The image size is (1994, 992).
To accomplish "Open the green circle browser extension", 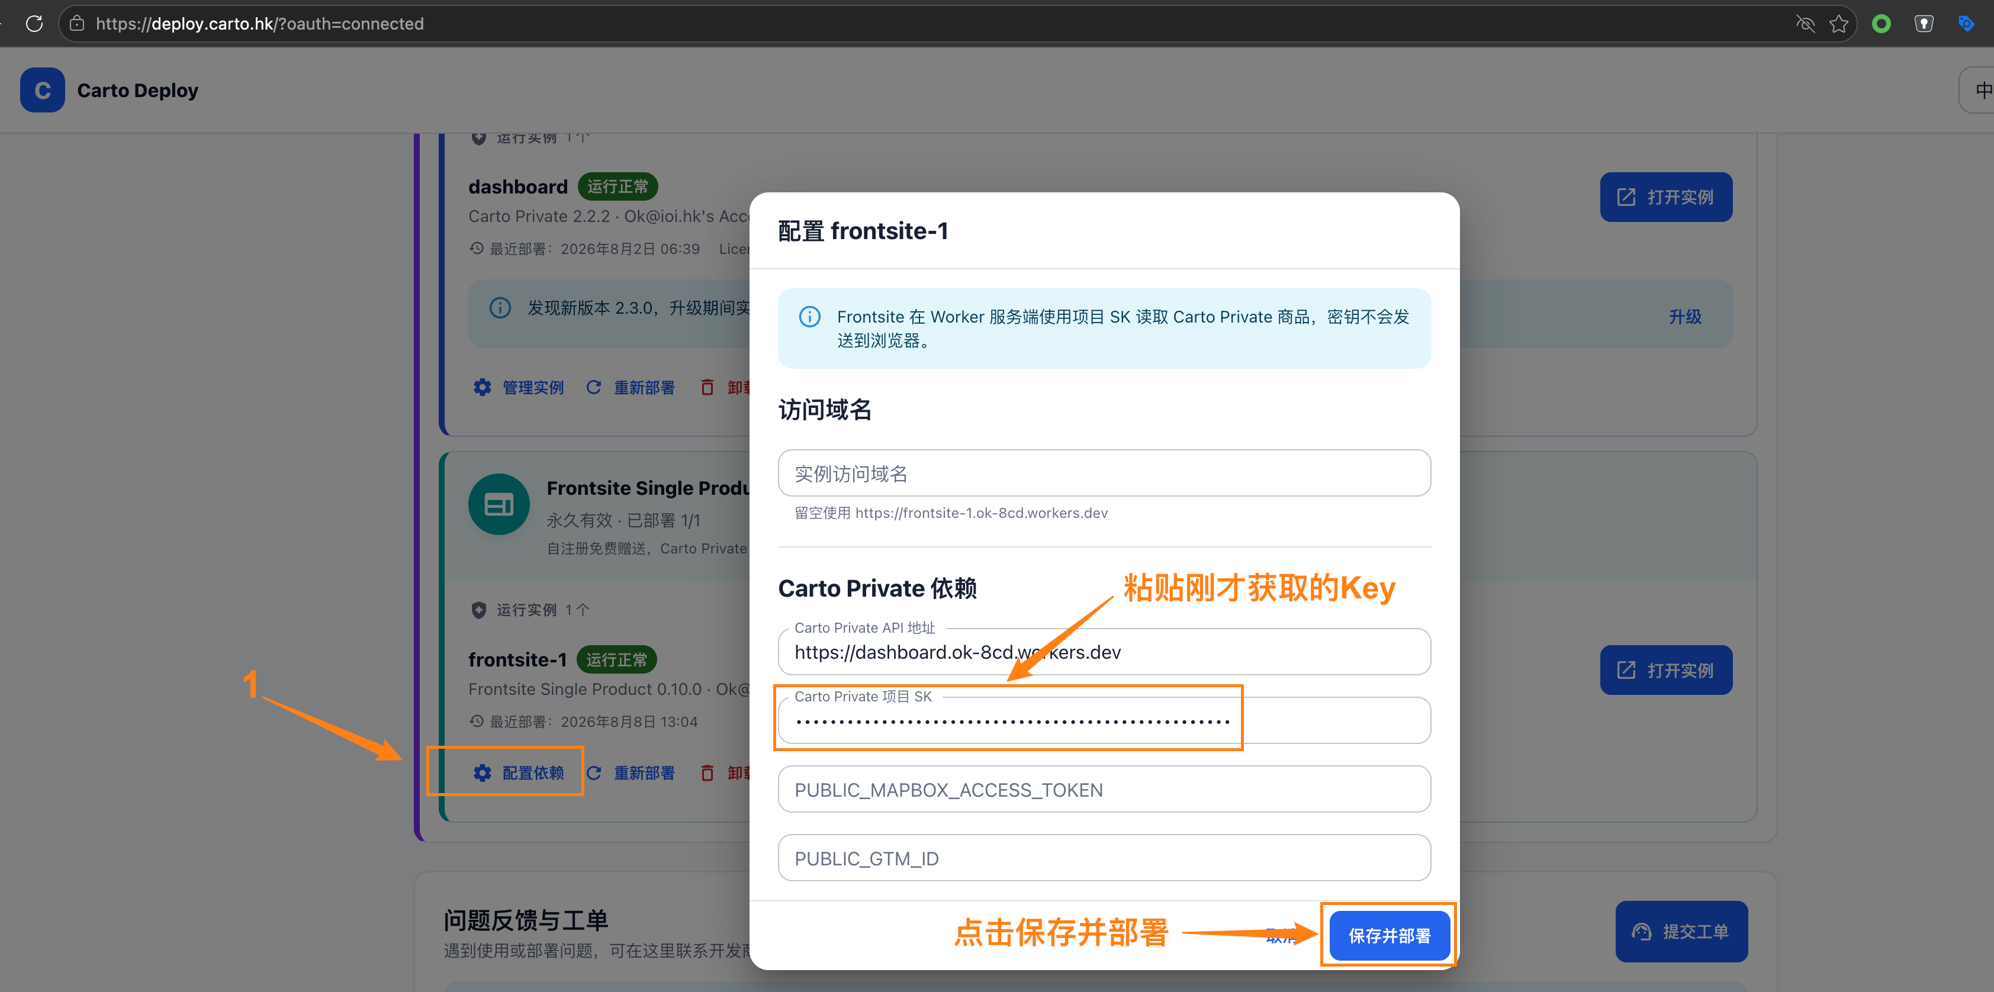I will click(1881, 24).
